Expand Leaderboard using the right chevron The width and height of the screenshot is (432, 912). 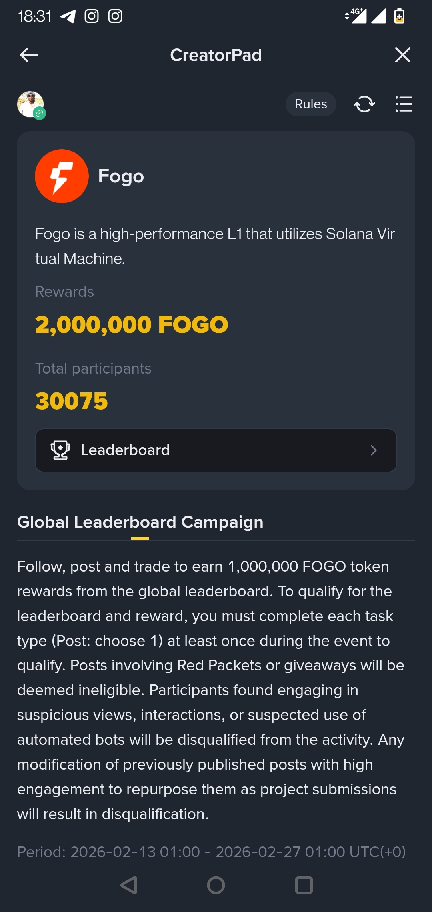(x=374, y=450)
